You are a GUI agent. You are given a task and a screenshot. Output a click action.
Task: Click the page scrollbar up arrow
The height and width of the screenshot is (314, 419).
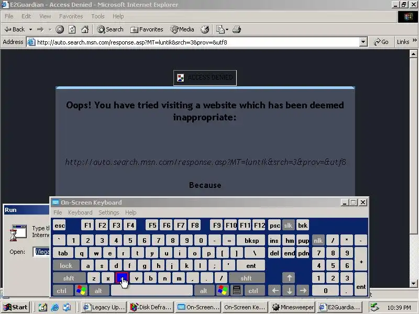click(x=413, y=54)
